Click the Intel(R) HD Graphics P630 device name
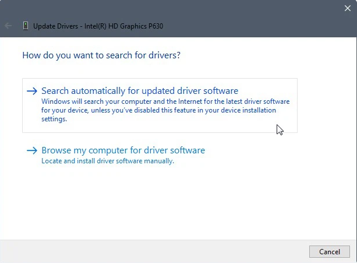The height and width of the screenshot is (263, 357). (x=125, y=26)
